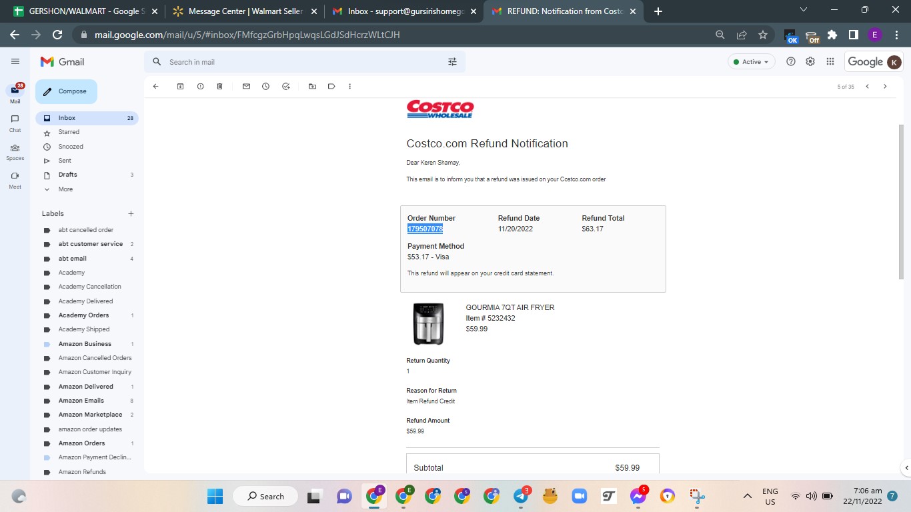Open the Amazon Refunds label
This screenshot has height=512, width=911.
coord(82,472)
